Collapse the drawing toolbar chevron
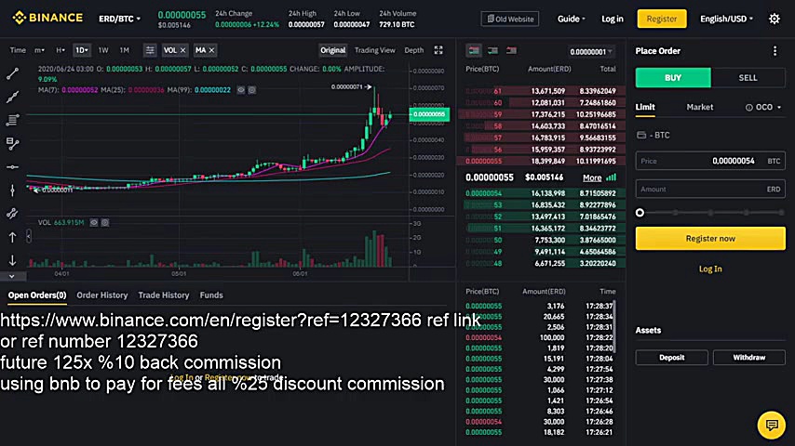Image resolution: width=795 pixels, height=446 pixels. coord(12,276)
